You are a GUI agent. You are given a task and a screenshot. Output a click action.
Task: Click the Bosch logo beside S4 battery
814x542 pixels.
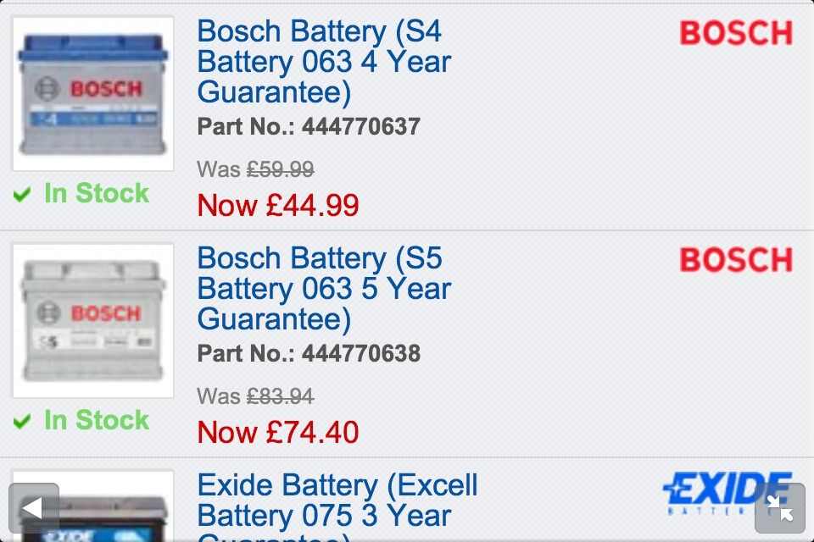(x=735, y=34)
